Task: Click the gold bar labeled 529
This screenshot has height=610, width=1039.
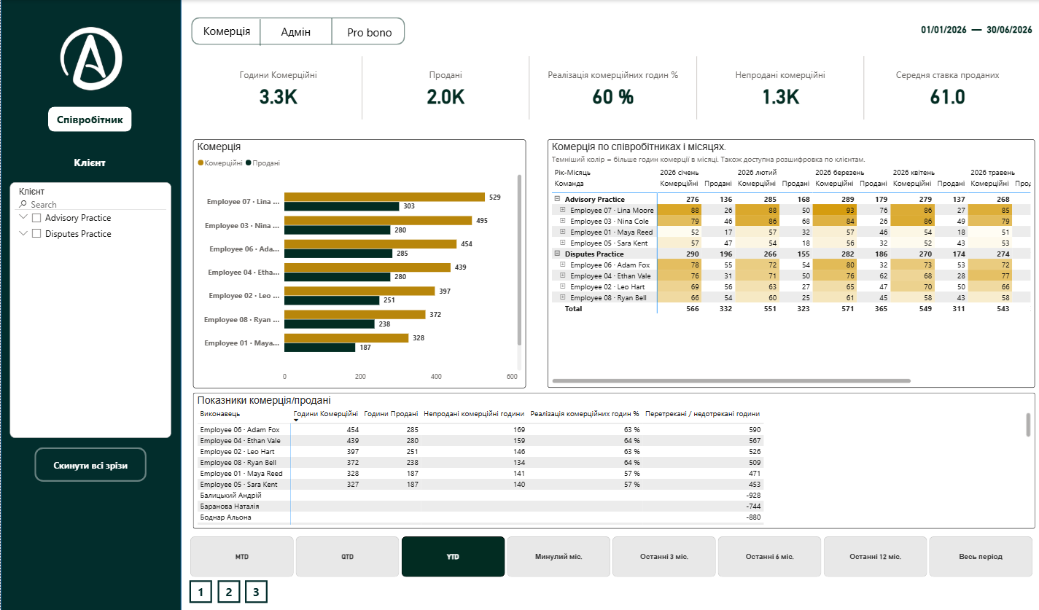Action: [384, 197]
